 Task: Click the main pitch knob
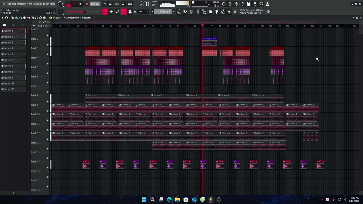coord(60,12)
